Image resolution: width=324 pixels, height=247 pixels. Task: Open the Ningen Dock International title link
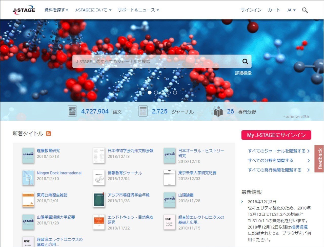tap(59, 173)
